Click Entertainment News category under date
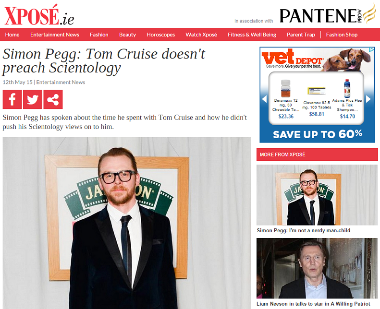The image size is (380, 309). [61, 82]
